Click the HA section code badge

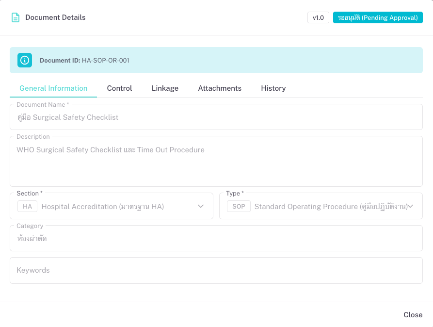[x=27, y=207]
